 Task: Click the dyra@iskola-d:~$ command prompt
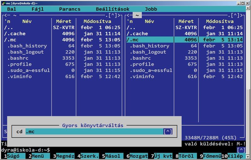(26, 150)
